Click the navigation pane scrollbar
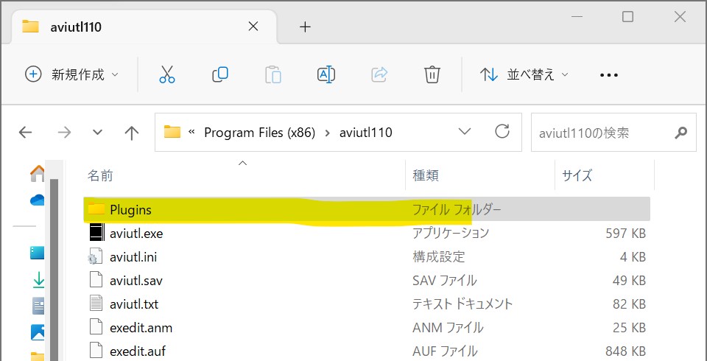Viewport: 707px width, 361px height. pos(54,269)
